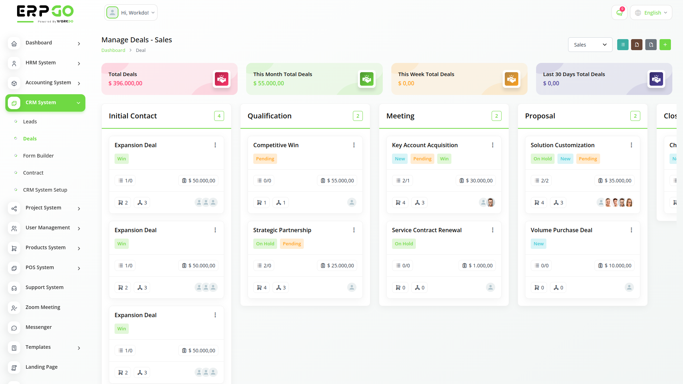Open the messages notification icon

point(619,12)
